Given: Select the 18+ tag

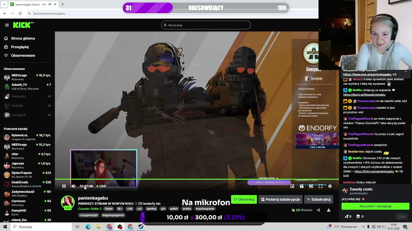Looking at the screenshot, I should (120, 209).
